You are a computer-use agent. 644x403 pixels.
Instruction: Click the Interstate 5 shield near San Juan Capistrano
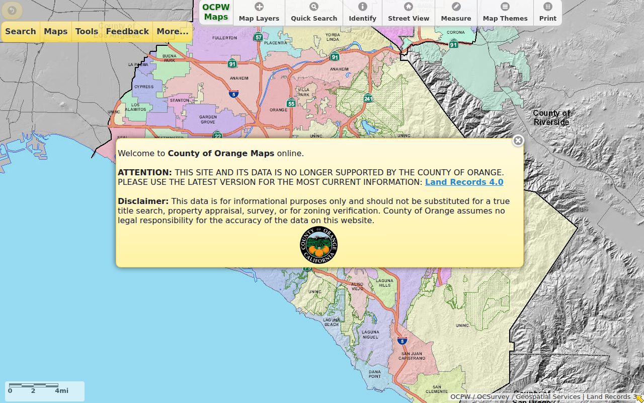[x=401, y=341]
